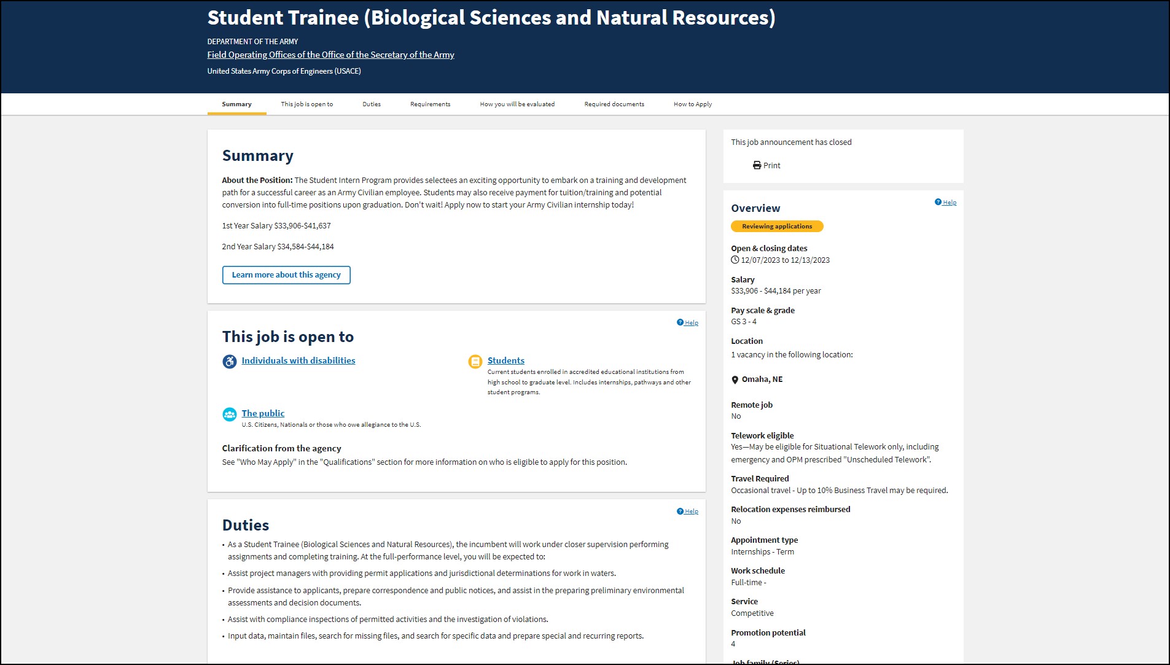Open Help for This job is open to
This screenshot has width=1170, height=665.
coord(687,322)
